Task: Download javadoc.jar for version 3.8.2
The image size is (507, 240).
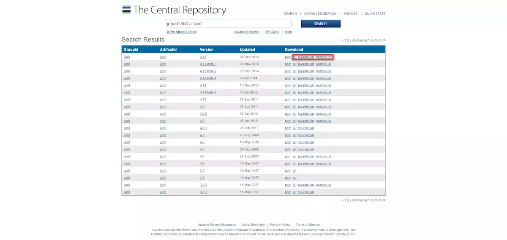Action: (x=306, y=185)
